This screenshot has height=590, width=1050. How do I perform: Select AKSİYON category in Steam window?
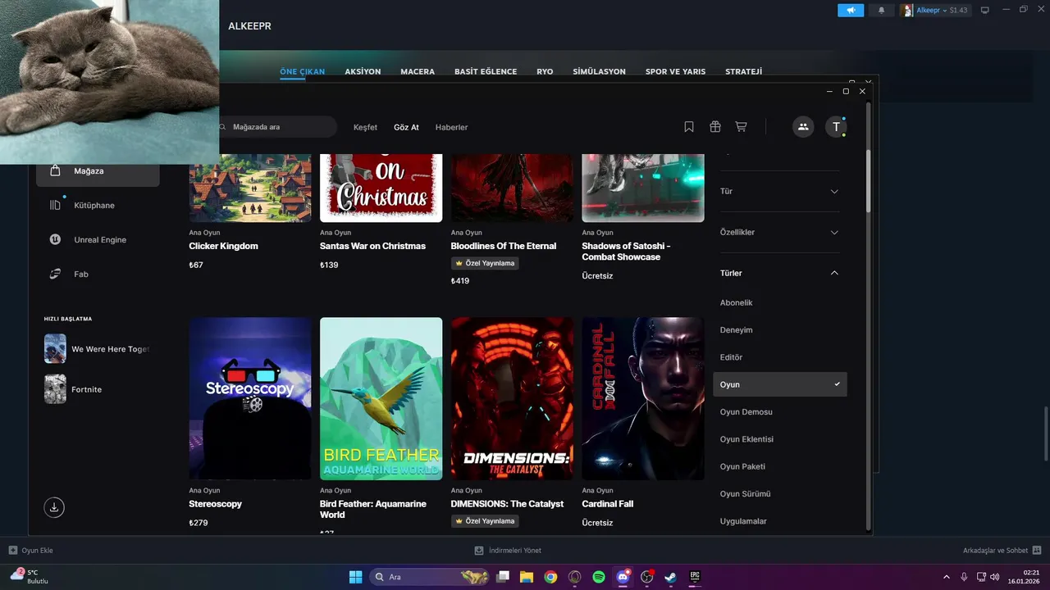click(363, 71)
